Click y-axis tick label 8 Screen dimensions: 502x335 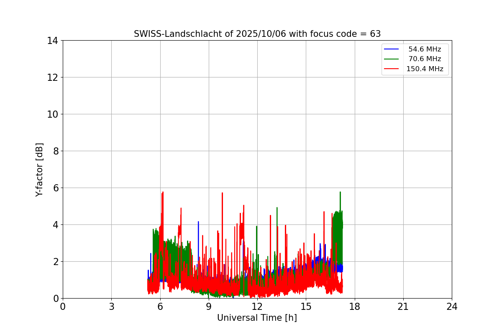pos(56,151)
